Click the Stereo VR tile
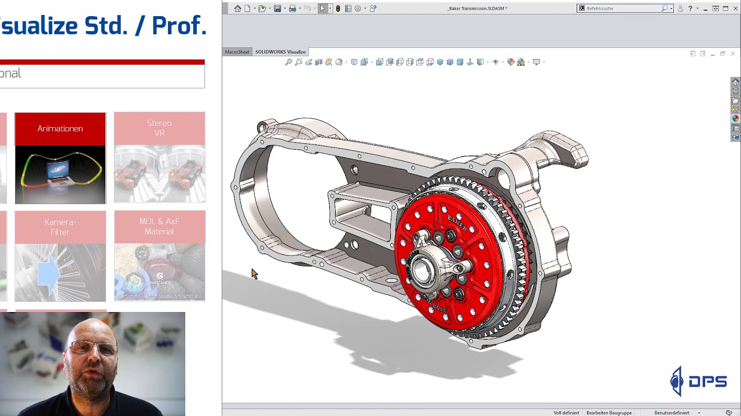741x416 pixels. (x=159, y=157)
